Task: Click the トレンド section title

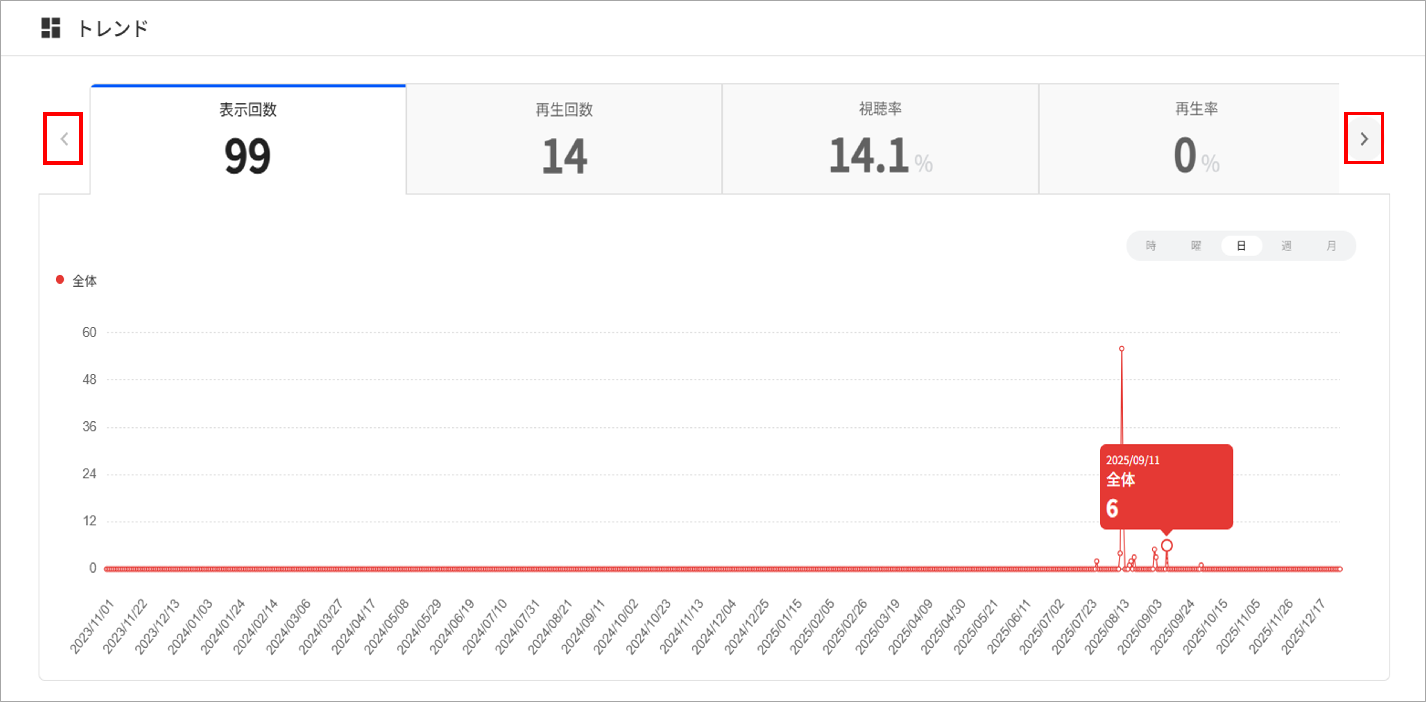Action: point(113,28)
